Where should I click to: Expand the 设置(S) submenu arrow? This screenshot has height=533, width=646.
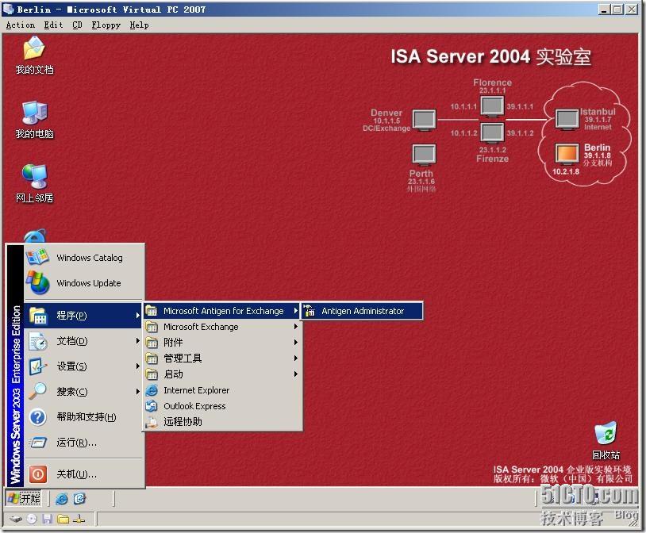137,366
